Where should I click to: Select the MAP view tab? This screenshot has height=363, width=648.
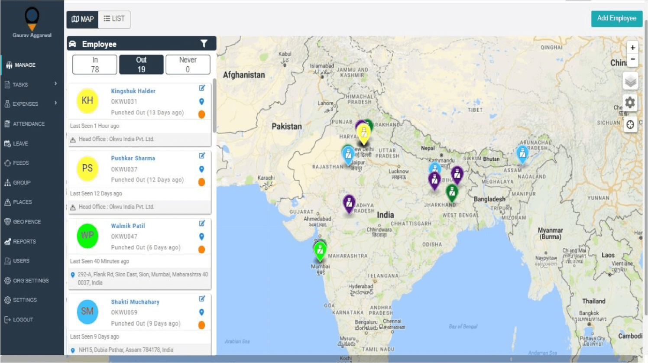(82, 19)
